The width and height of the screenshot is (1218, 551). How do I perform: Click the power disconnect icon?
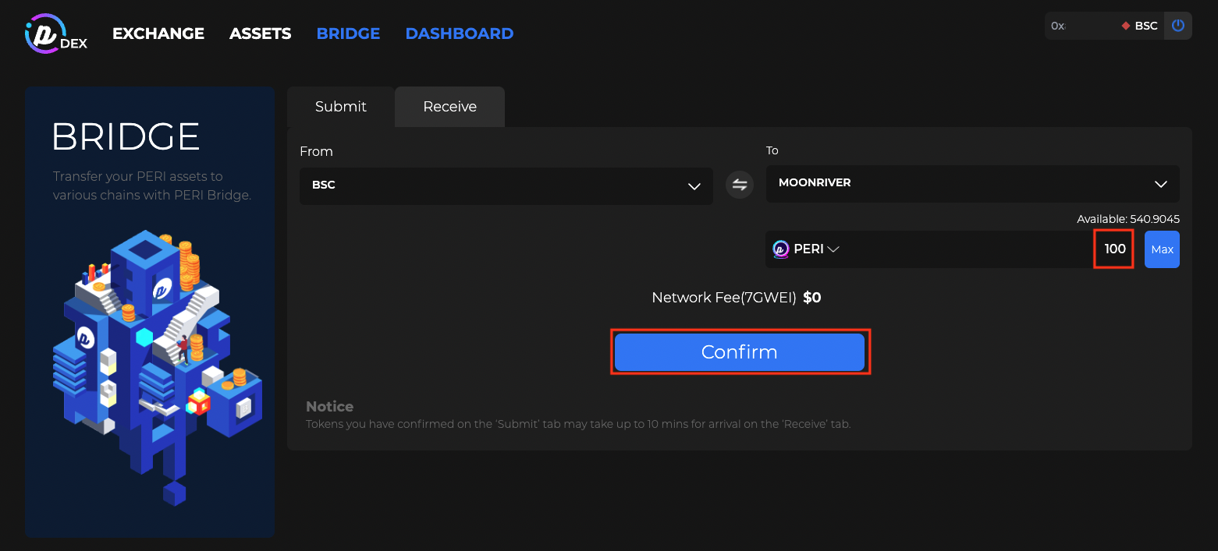(1178, 26)
